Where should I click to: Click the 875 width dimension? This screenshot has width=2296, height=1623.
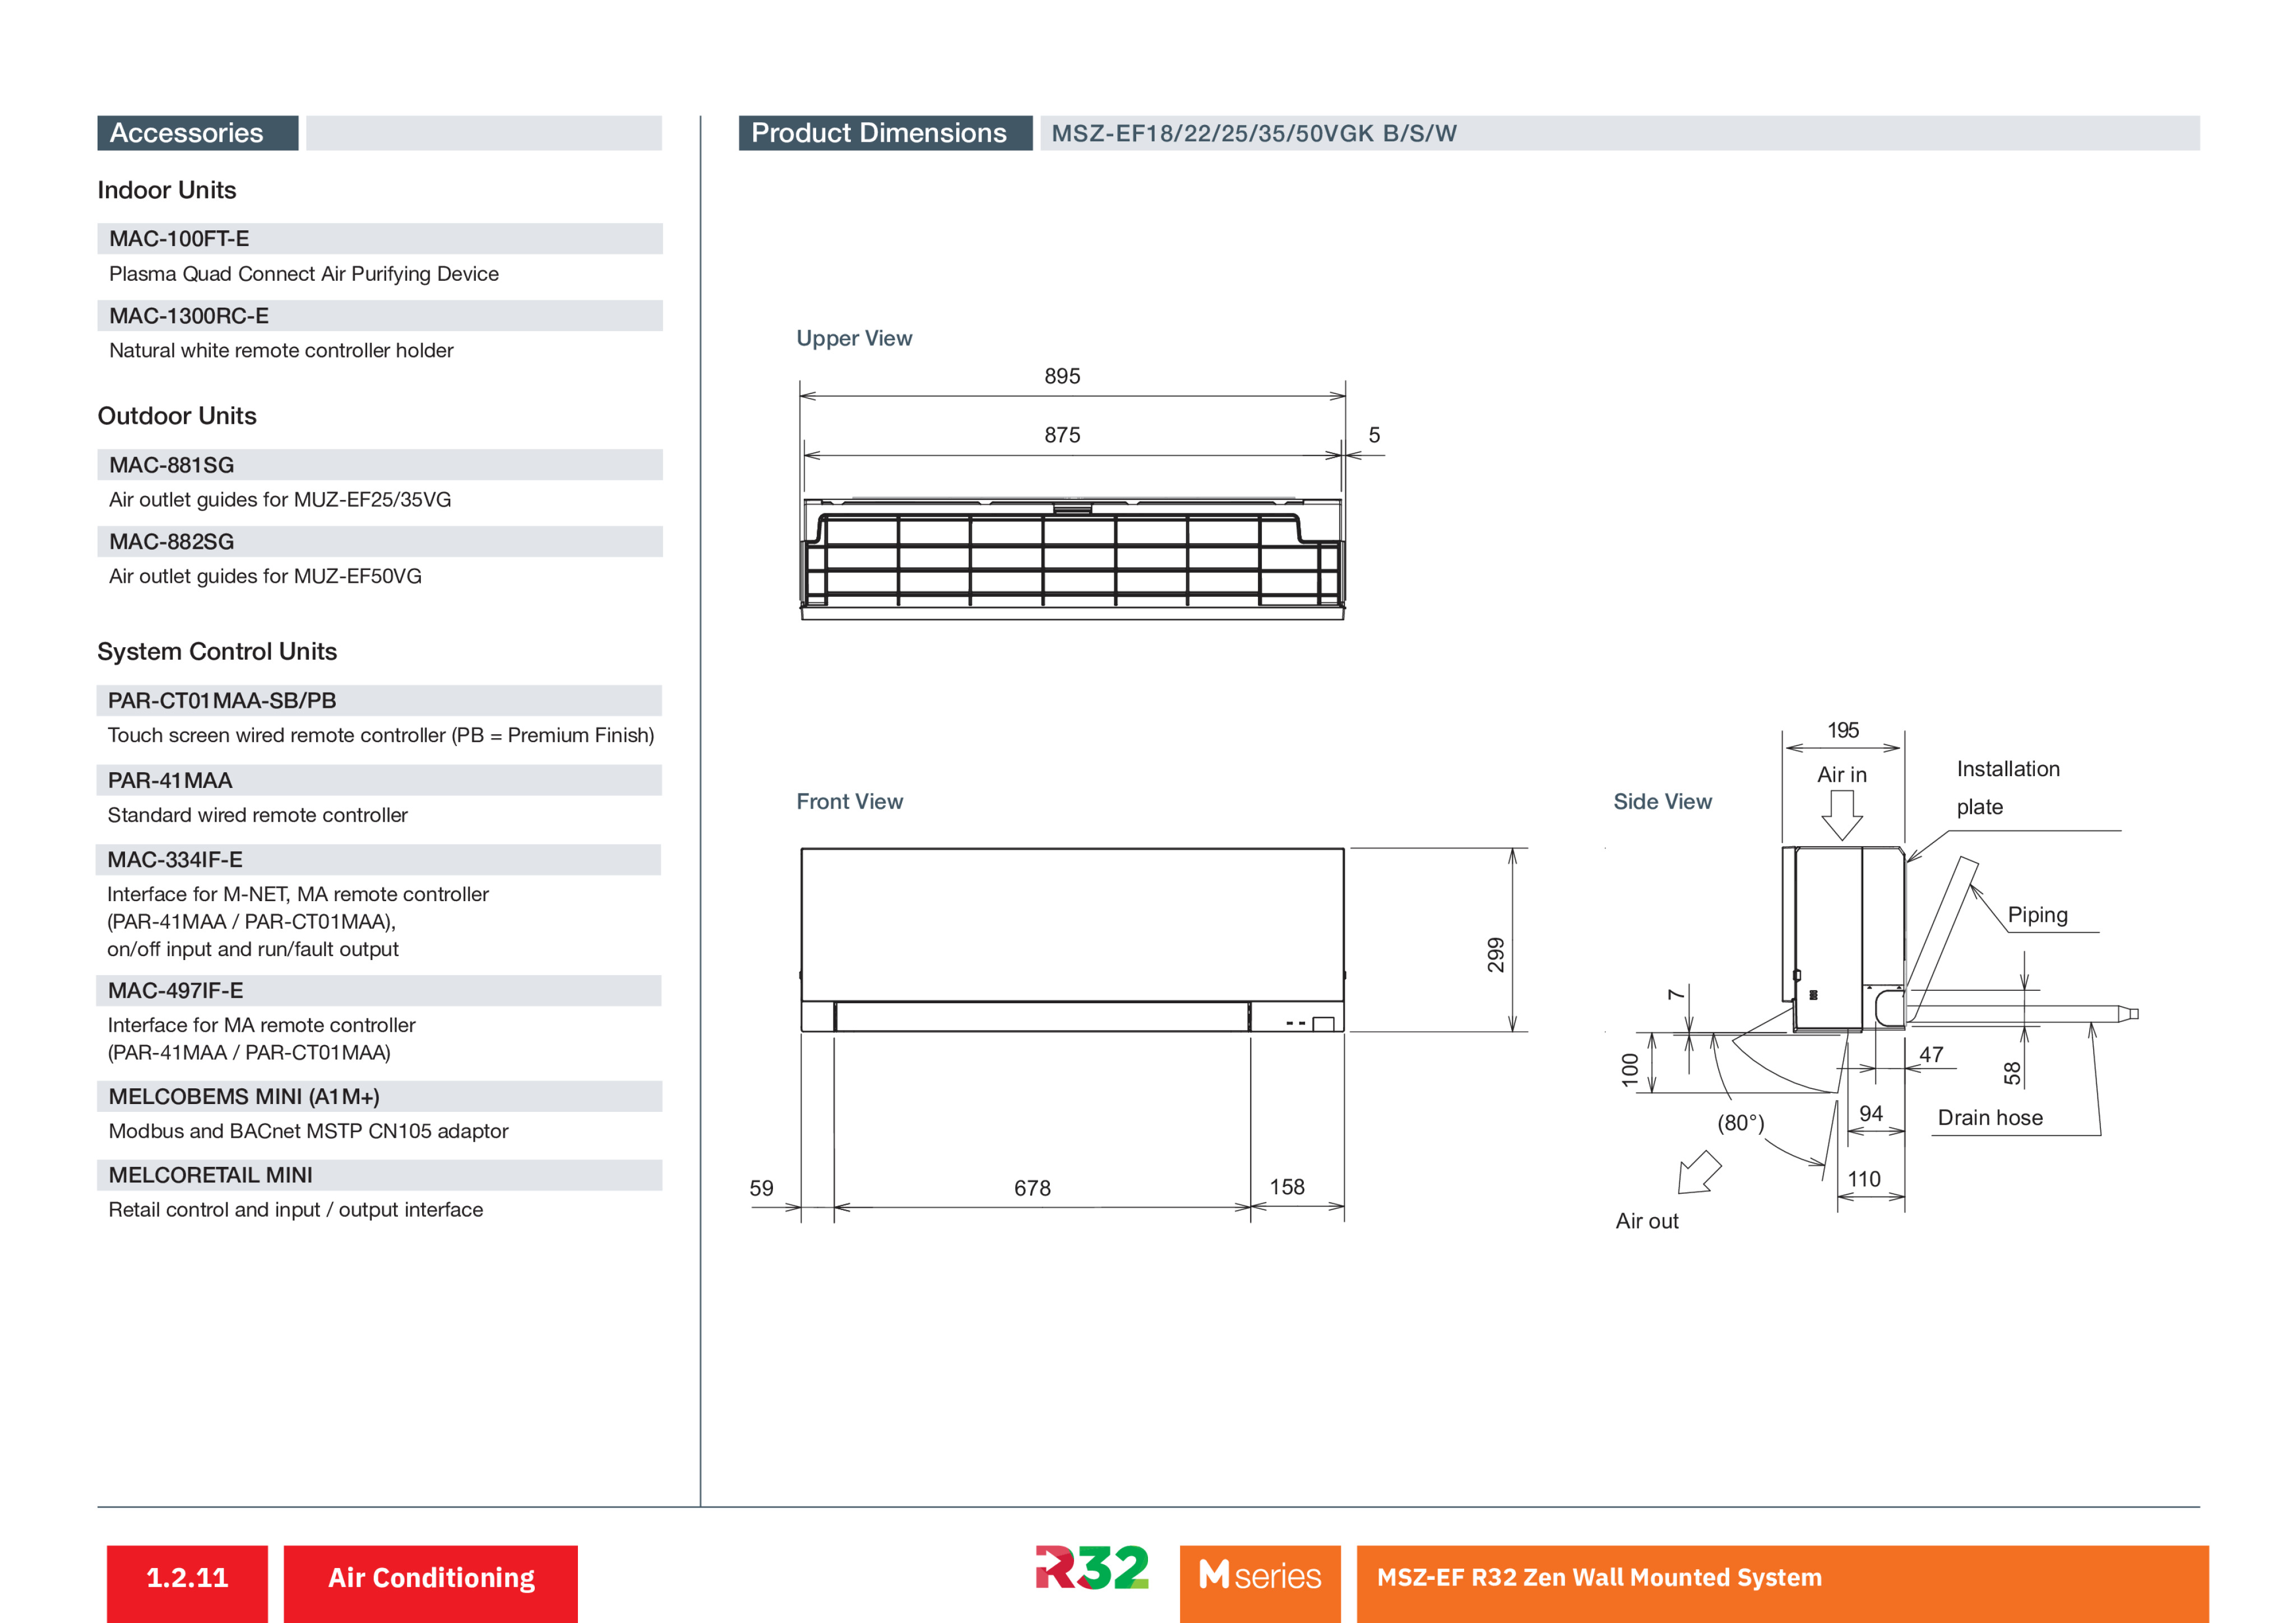[1062, 435]
